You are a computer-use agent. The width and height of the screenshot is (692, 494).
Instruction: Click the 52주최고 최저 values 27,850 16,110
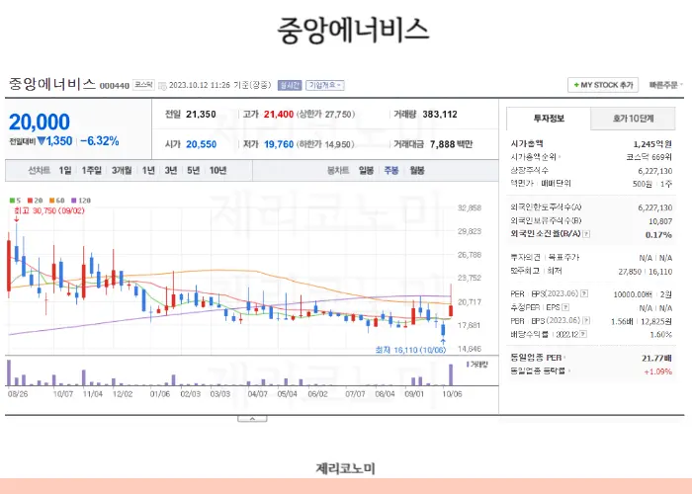coord(646,272)
